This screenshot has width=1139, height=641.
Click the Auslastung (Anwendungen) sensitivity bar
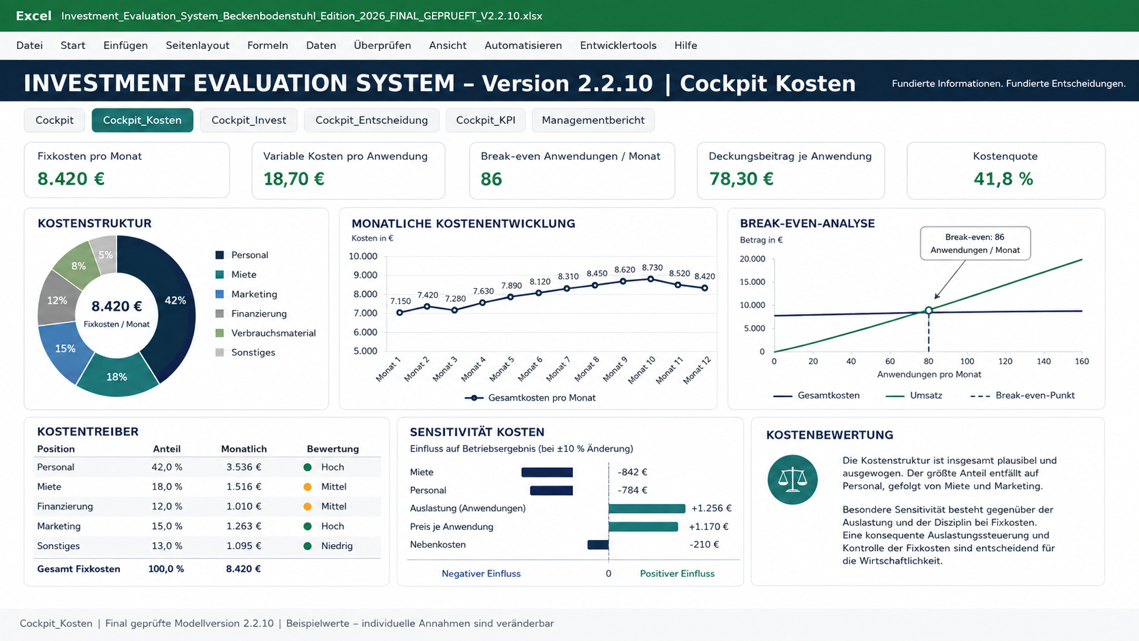pyautogui.click(x=646, y=509)
